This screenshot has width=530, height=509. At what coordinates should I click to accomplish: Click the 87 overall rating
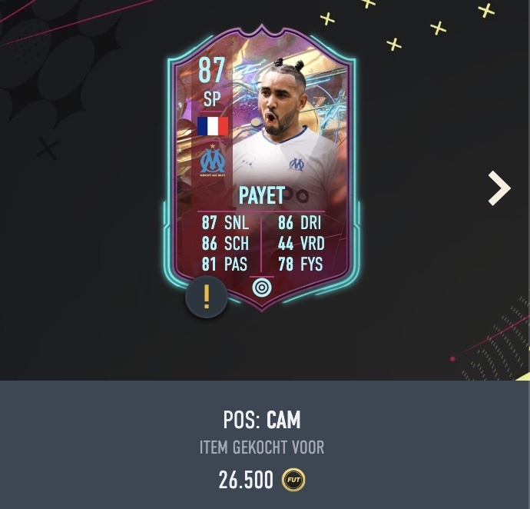(211, 71)
